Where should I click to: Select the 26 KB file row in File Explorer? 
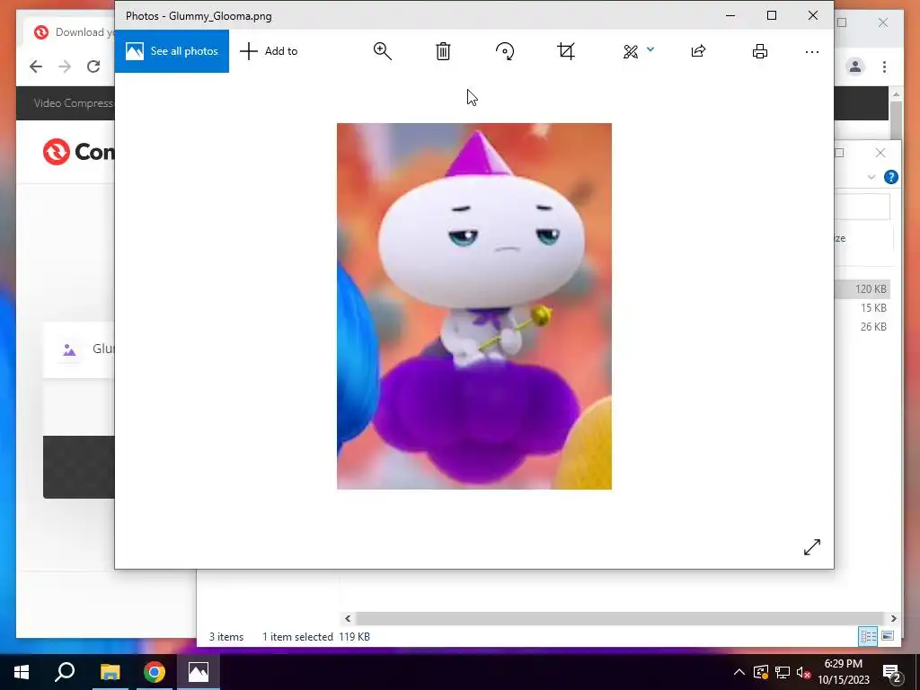click(862, 326)
